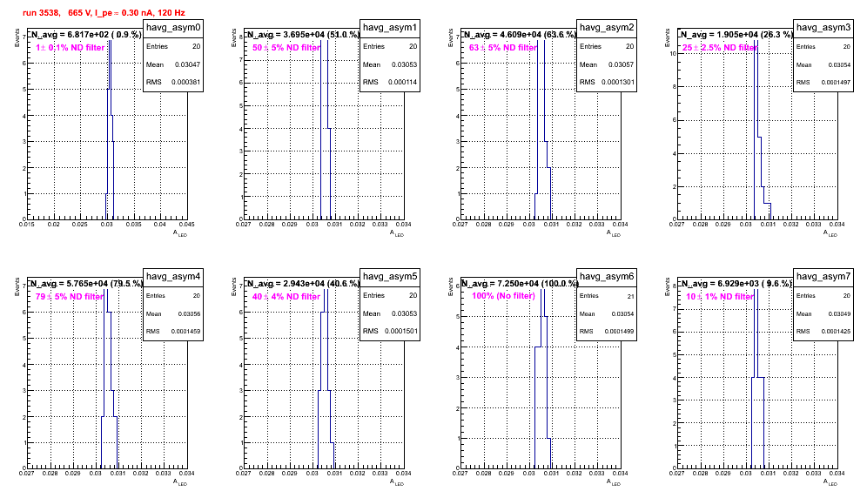
Task: Click the '100% (No filter)' label
Action: click(503, 296)
